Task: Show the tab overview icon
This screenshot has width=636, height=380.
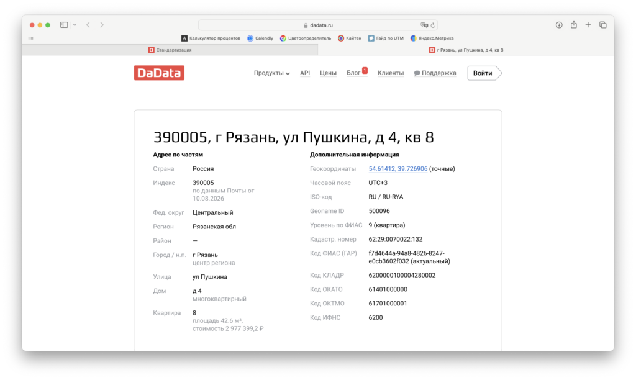Action: tap(602, 25)
